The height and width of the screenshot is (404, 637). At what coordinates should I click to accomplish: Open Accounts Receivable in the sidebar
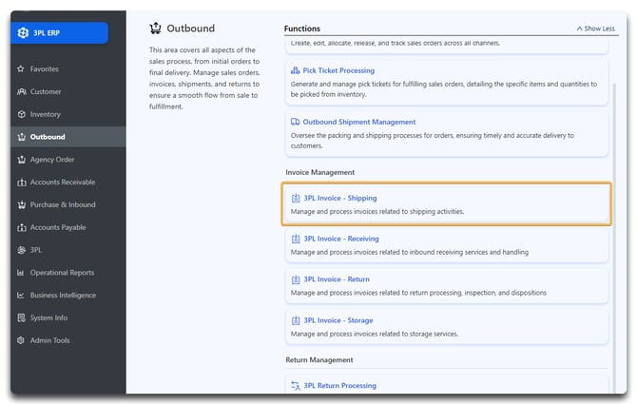click(63, 183)
